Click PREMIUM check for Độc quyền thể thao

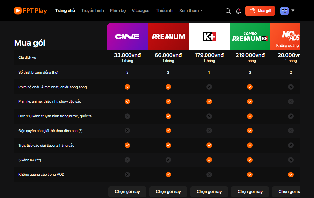pos(168,131)
